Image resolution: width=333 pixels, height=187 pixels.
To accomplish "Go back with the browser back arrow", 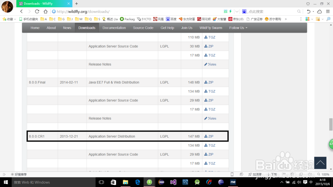I will 21,11.
